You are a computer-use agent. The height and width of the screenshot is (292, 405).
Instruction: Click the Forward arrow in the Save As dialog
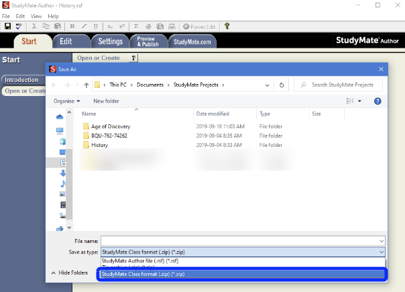click(x=67, y=85)
